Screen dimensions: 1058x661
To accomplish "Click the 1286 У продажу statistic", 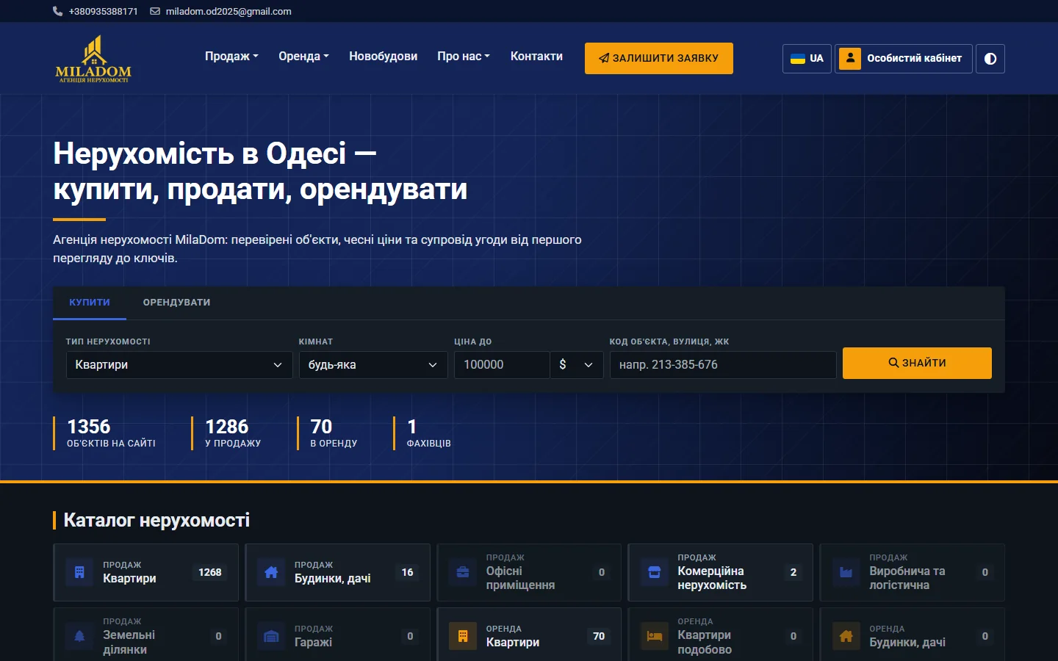I will [226, 433].
